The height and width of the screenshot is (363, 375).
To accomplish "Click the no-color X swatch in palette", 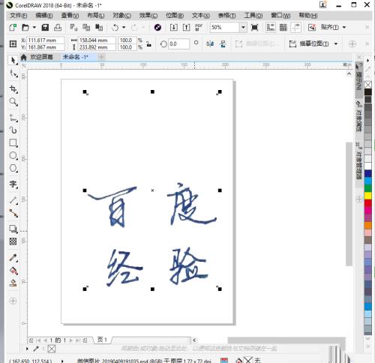I will (367, 85).
